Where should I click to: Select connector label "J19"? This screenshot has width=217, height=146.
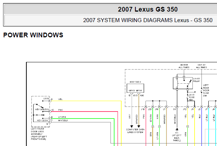point(143,109)
